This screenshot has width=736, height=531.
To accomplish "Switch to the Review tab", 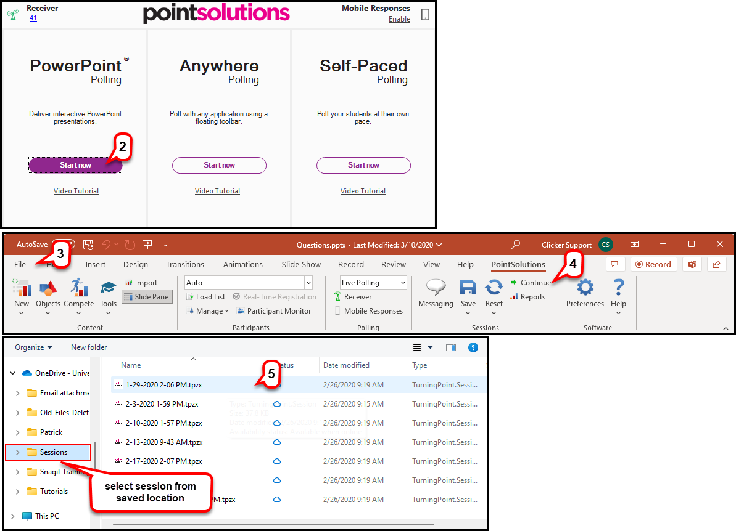I will [394, 264].
